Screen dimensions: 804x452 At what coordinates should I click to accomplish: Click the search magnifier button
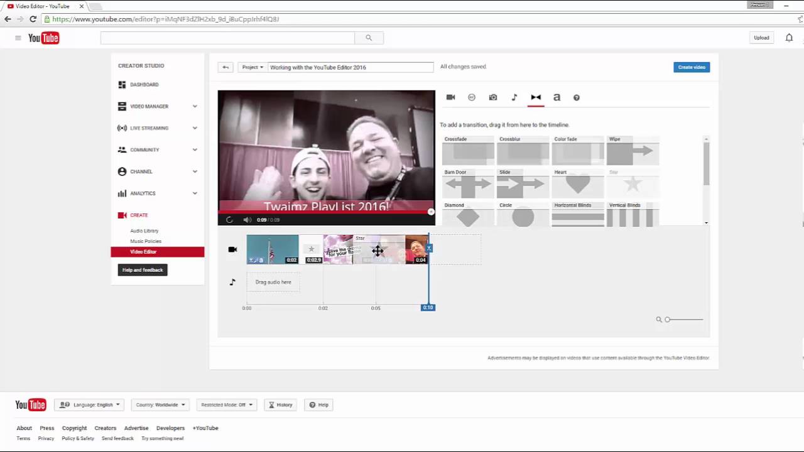coord(369,38)
